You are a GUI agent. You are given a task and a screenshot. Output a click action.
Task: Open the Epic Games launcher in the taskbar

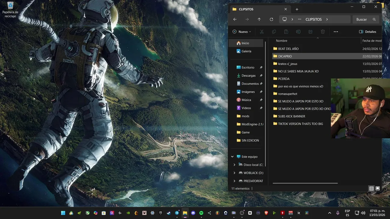(x=161, y=213)
